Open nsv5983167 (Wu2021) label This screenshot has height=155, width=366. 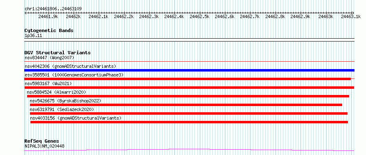48,83
